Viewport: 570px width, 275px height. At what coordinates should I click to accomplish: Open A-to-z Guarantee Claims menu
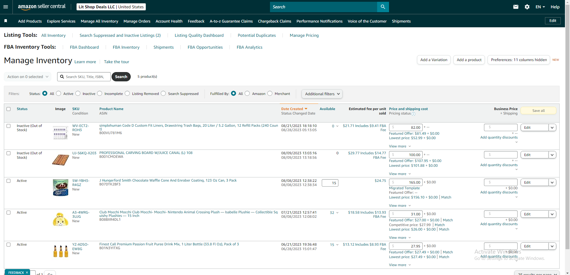point(231,21)
